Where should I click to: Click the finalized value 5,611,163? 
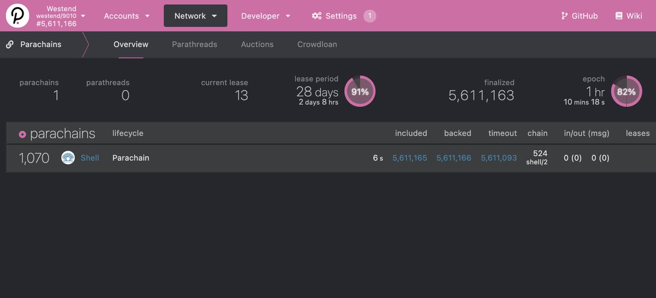point(482,96)
